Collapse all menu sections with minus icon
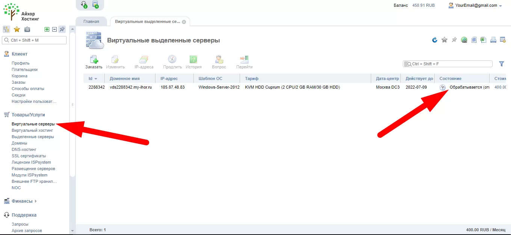511x235 pixels. (x=54, y=29)
